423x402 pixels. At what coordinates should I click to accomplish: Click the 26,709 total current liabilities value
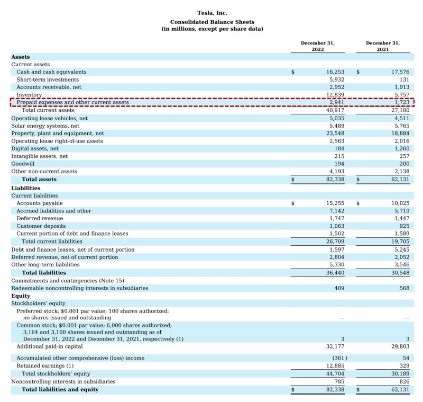pyautogui.click(x=335, y=242)
